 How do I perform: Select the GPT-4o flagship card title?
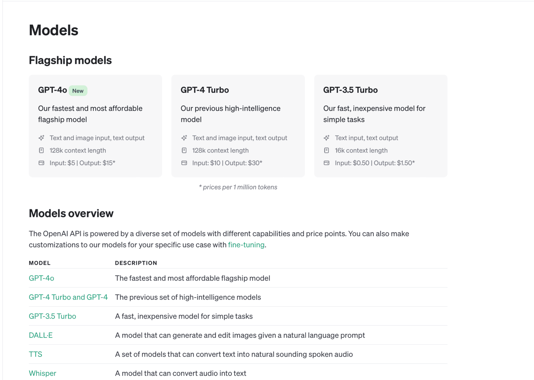tap(52, 90)
